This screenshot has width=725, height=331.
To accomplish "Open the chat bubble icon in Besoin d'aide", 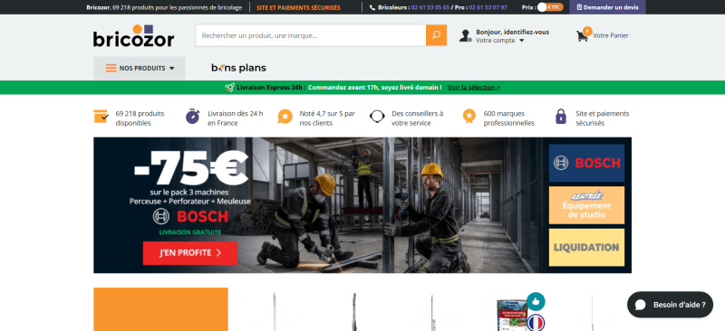I will [x=641, y=305].
